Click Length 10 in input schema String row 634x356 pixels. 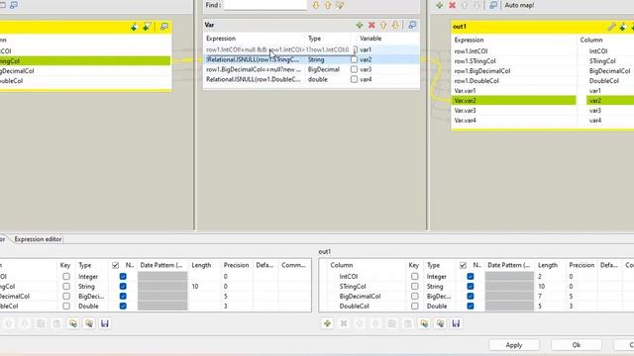point(195,286)
